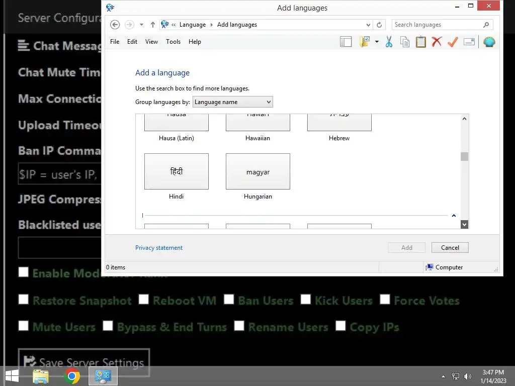Open the Help menu
The height and width of the screenshot is (386, 515).
coord(195,42)
